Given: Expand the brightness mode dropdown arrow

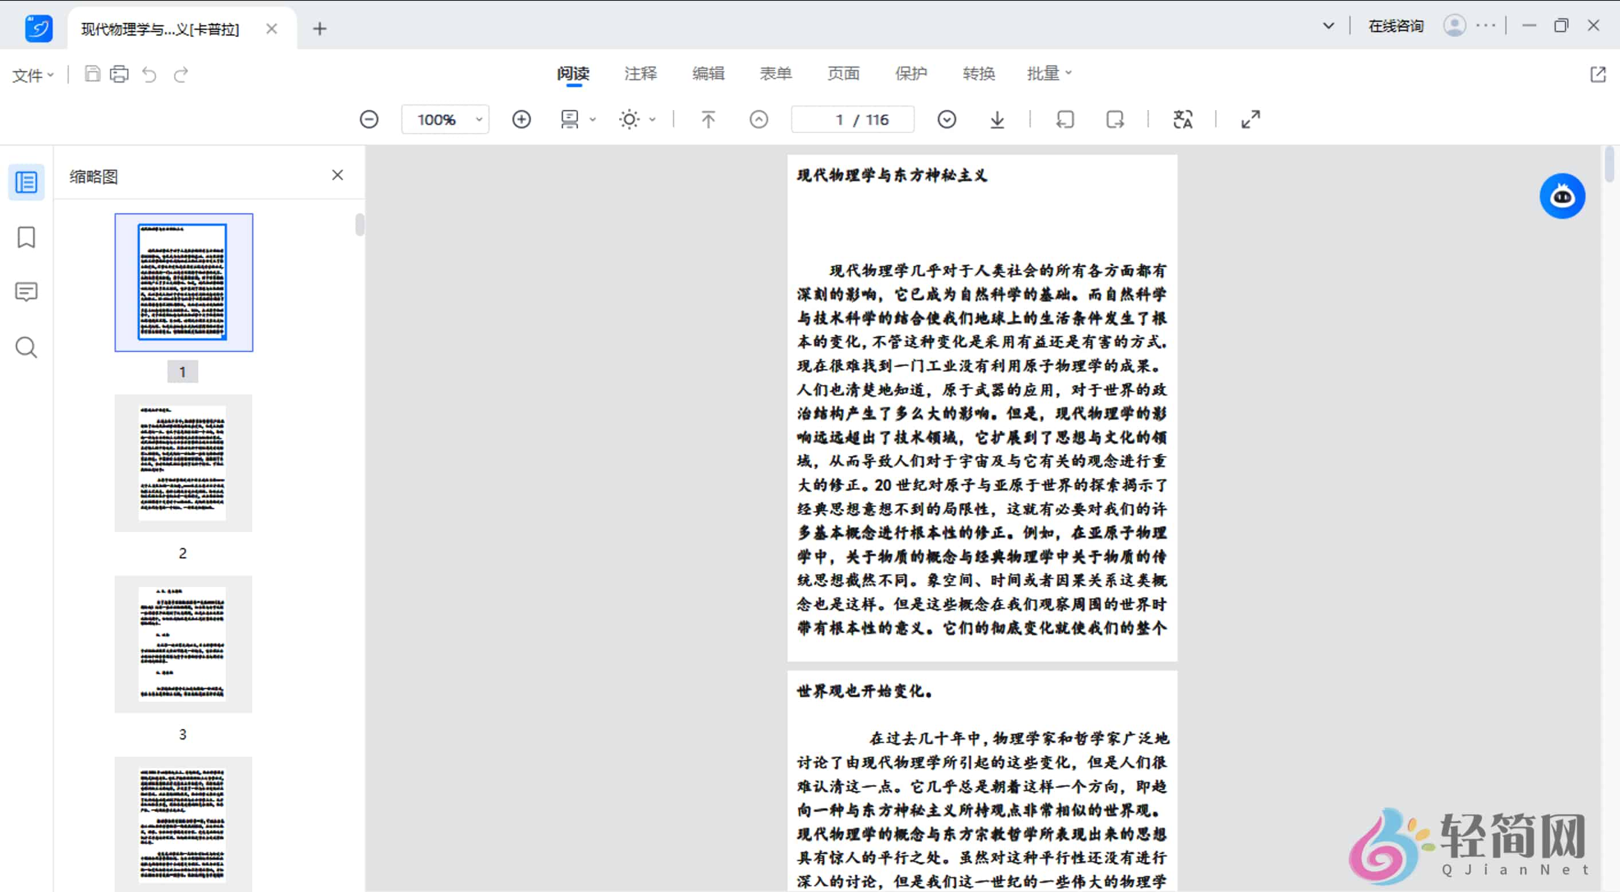Looking at the screenshot, I should pyautogui.click(x=653, y=119).
